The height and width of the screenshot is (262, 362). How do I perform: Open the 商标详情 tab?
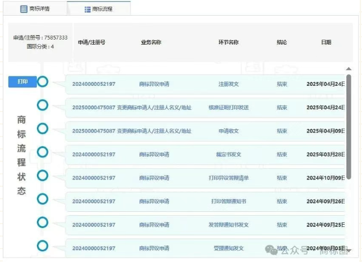point(36,9)
